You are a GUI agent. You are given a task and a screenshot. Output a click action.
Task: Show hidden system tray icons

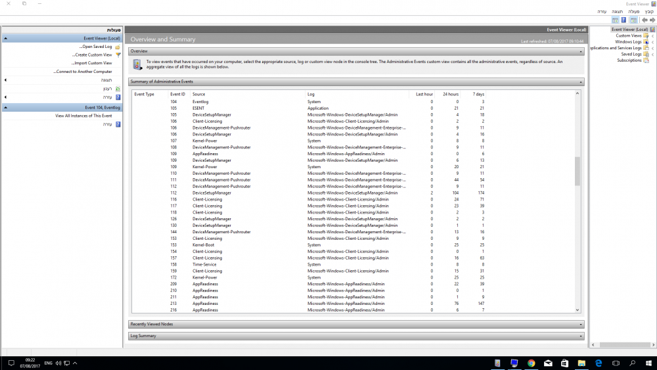(75, 363)
